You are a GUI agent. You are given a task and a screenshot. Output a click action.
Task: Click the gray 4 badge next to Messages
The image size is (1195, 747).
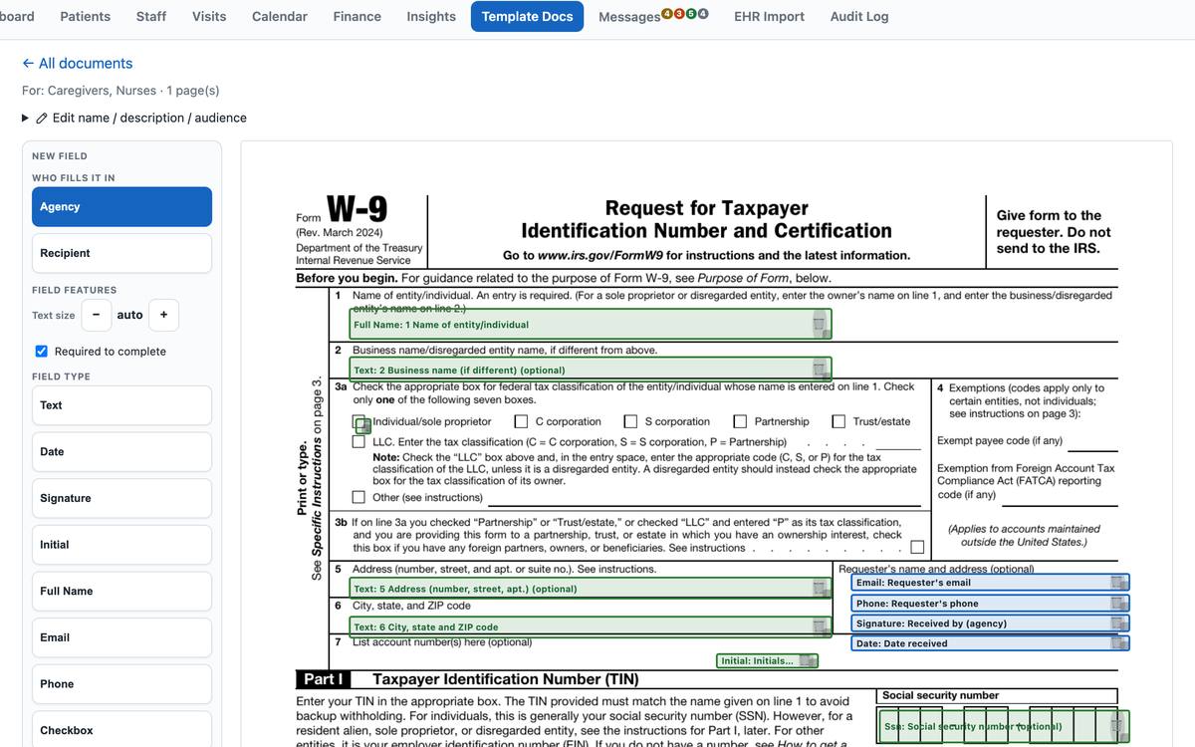703,13
